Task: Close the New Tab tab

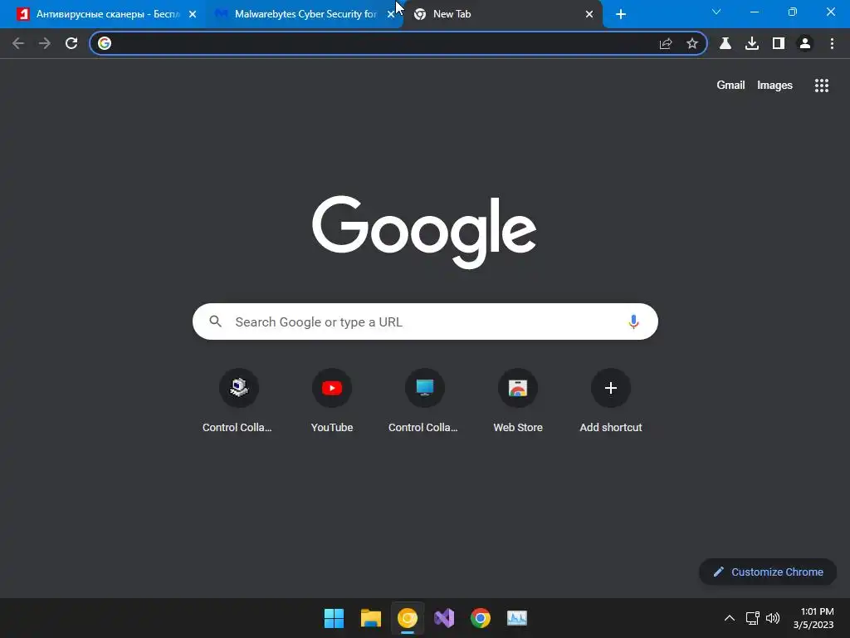Action: (x=589, y=15)
